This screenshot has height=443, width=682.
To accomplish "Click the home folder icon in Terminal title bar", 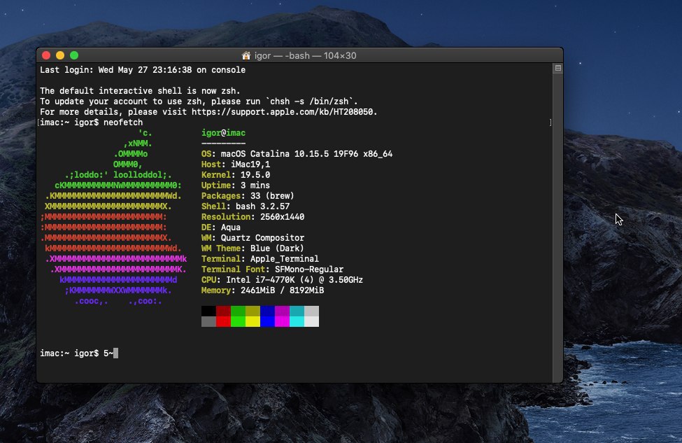I will click(246, 56).
